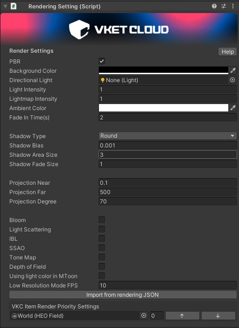Focus the Projection Far field
The height and width of the screenshot is (328, 239).
point(168,192)
